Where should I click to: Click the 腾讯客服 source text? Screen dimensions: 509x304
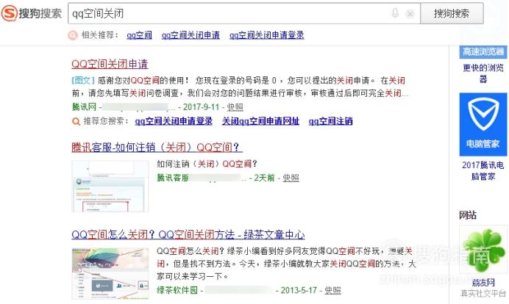pos(173,178)
